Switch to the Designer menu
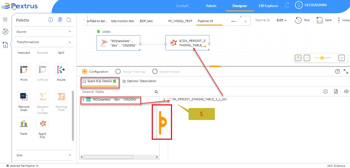Screen dimensions: 350x168 pos(240,6)
